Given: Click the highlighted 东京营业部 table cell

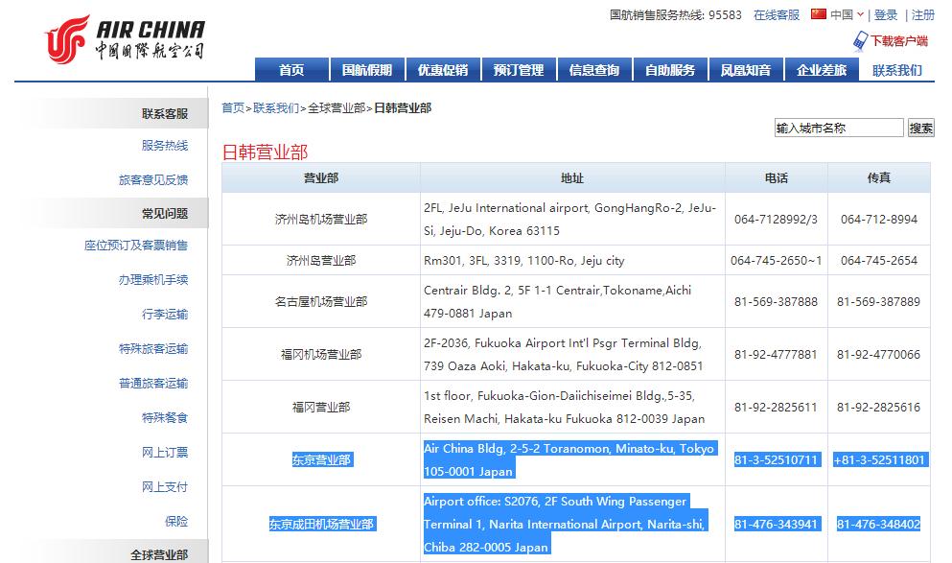Looking at the screenshot, I should point(324,459).
